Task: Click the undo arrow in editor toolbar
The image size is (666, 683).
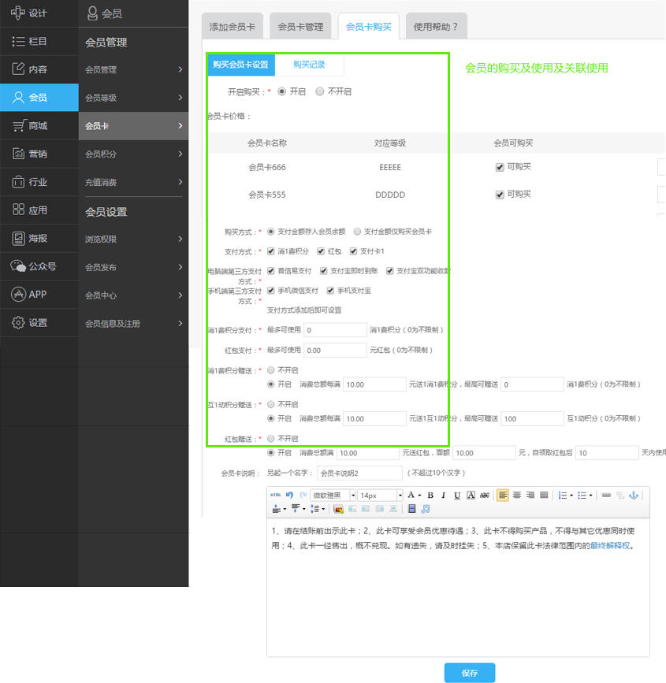Action: point(289,496)
